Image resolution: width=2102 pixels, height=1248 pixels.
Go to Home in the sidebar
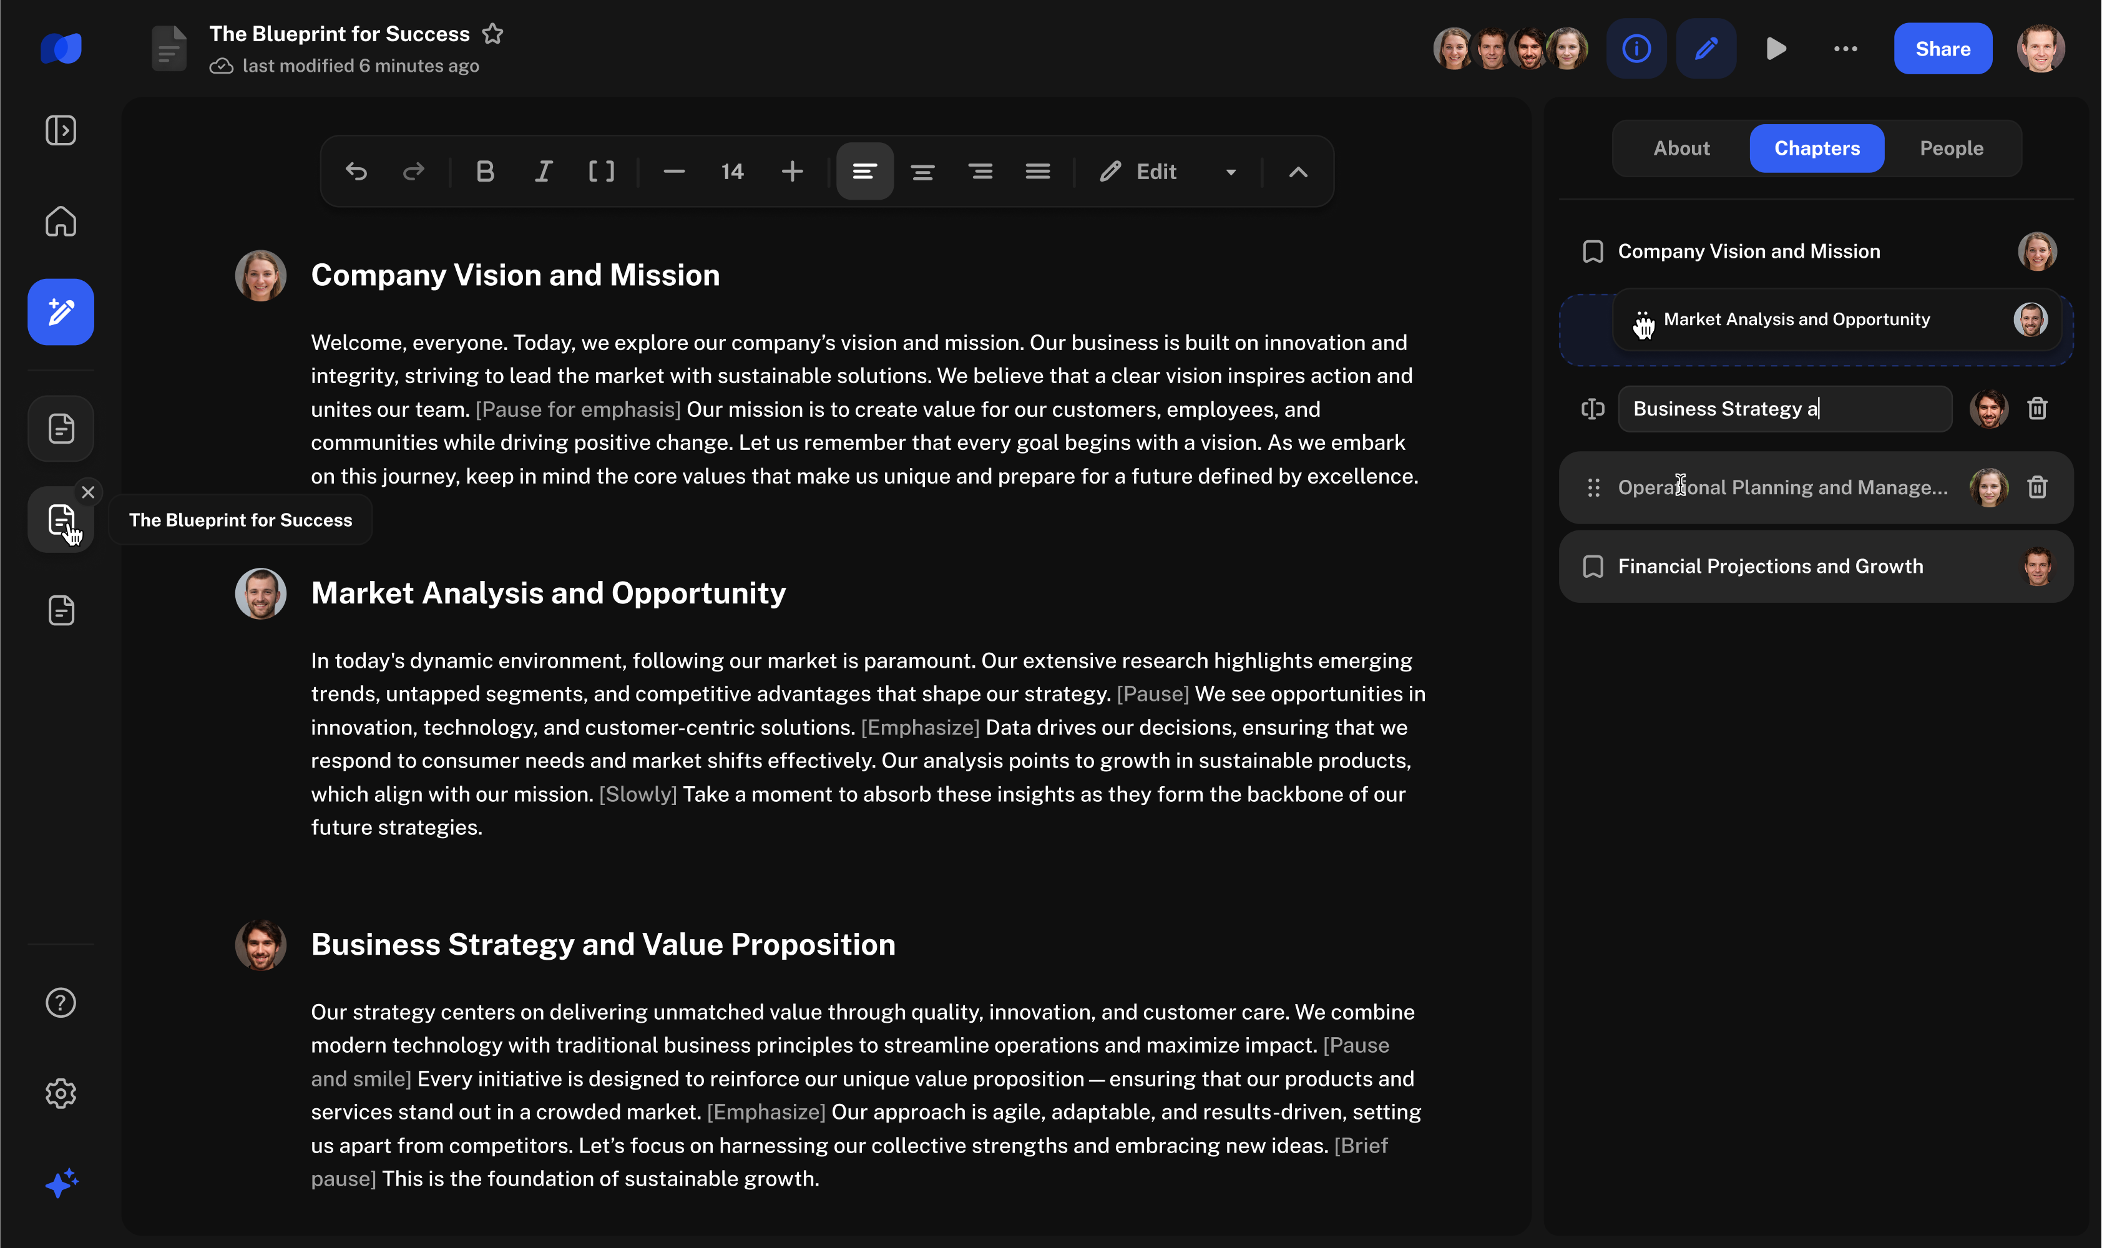(61, 221)
